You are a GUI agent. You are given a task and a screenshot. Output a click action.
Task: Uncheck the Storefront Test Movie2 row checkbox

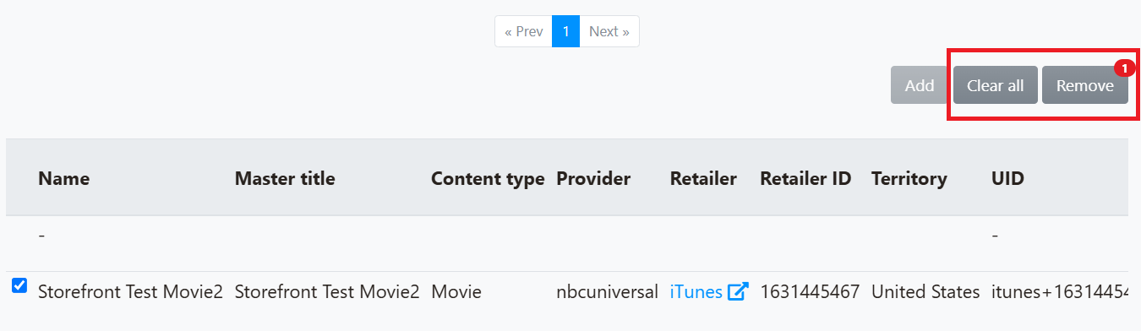pyautogui.click(x=19, y=285)
